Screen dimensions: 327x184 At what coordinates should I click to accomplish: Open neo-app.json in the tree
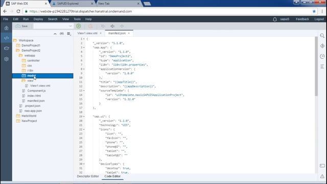pos(33,111)
